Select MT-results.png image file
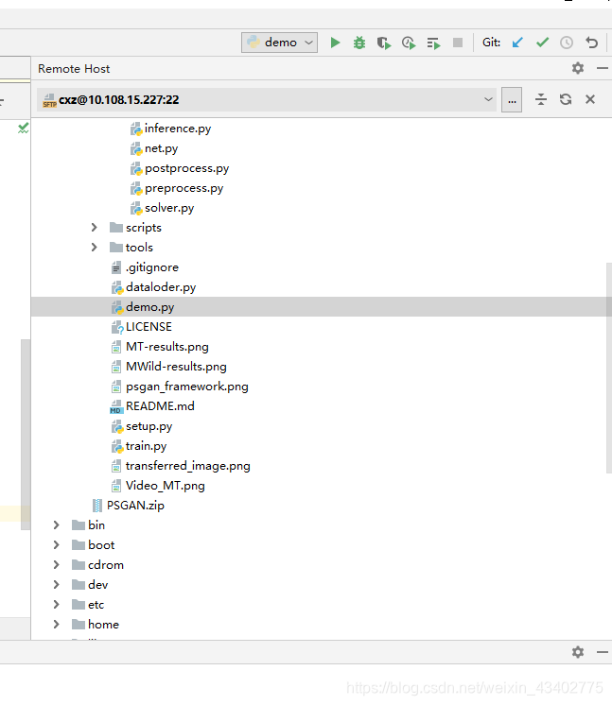The width and height of the screenshot is (612, 705). [160, 347]
